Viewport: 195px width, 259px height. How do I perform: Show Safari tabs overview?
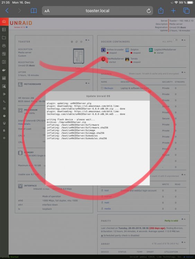[x=186, y=11]
